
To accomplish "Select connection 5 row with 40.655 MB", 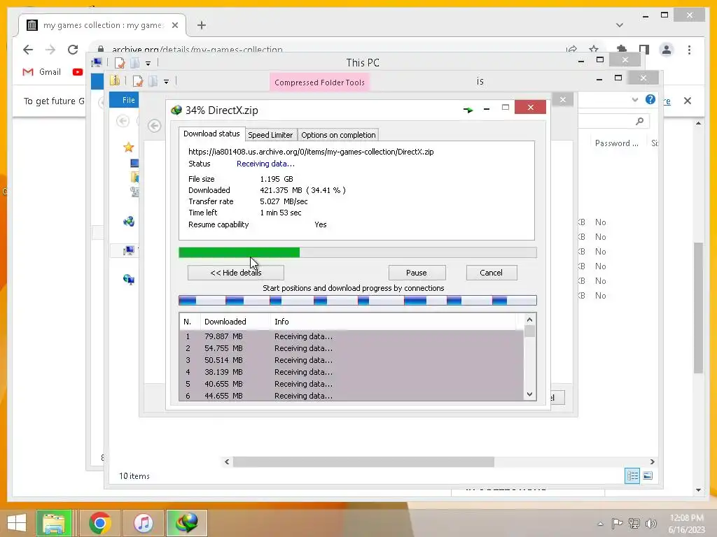I will coord(351,384).
